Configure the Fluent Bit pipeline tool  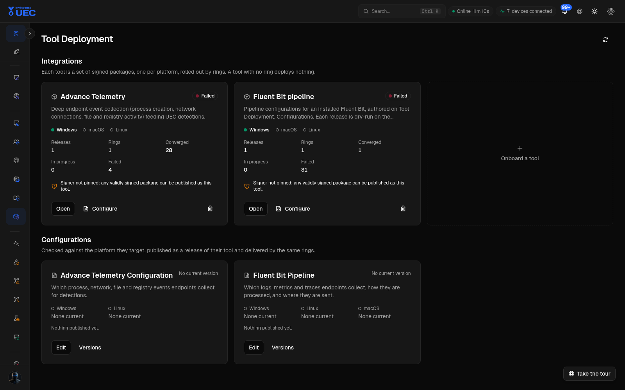[x=293, y=209]
